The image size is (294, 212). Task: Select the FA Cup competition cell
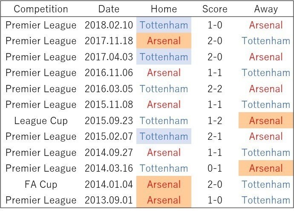[x=41, y=184]
